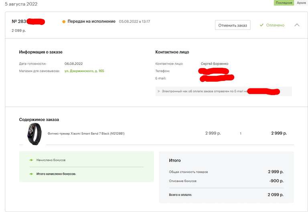The width and height of the screenshot is (308, 212).
Task: Click the order timestamp 05.08.2022 в 13:17
Action: (x=134, y=21)
